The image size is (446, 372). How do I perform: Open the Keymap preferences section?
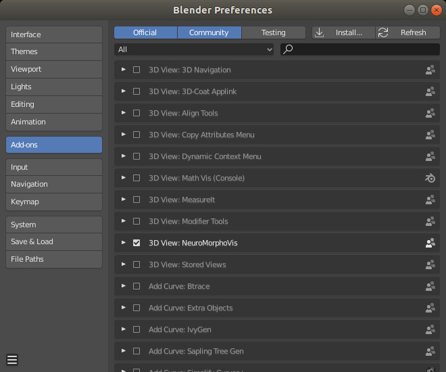54,202
